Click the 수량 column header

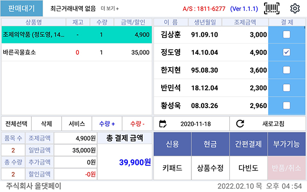(102, 22)
